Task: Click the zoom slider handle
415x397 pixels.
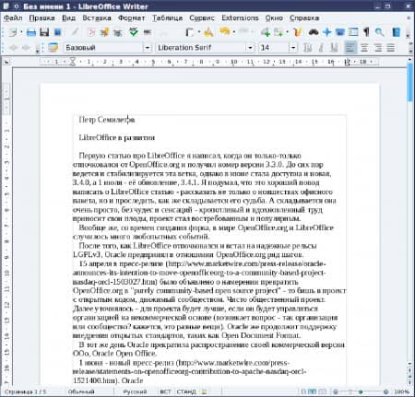Action: click(x=361, y=391)
